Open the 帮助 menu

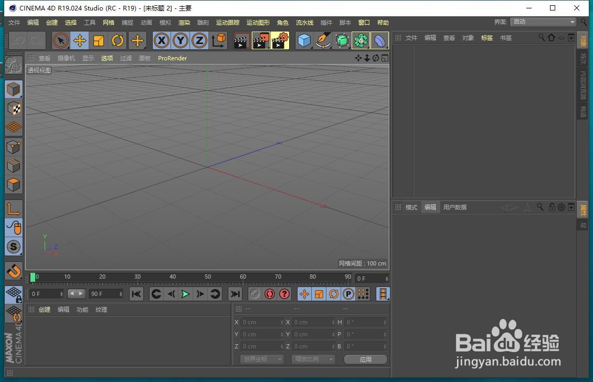click(x=383, y=23)
